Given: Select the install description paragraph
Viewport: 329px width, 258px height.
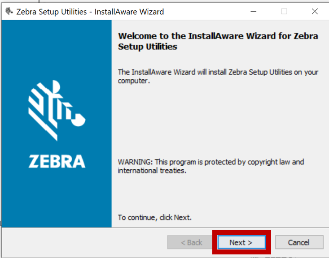Looking at the screenshot, I should 217,76.
